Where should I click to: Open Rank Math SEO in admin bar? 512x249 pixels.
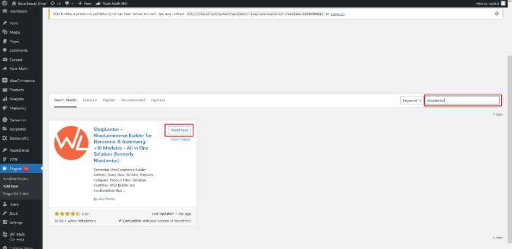111,3
